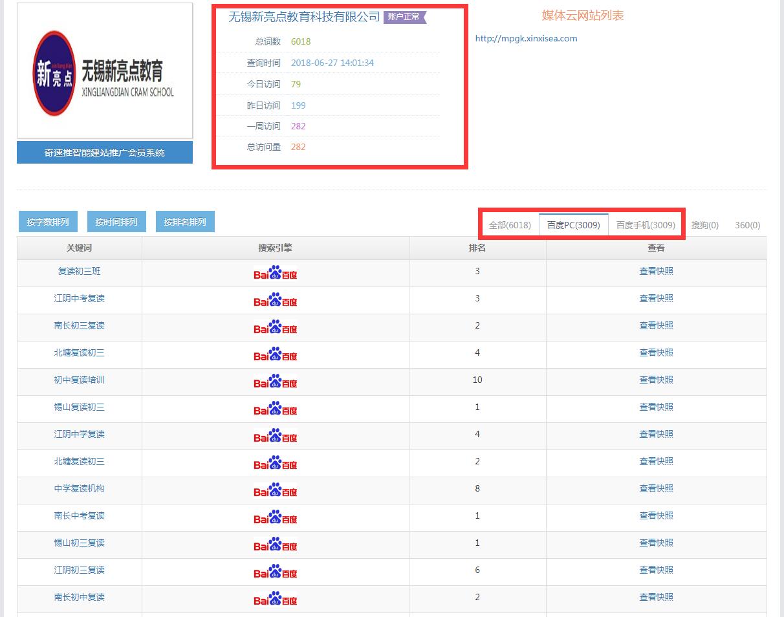
Task: Switch to the 360(0) tab
Action: point(747,225)
